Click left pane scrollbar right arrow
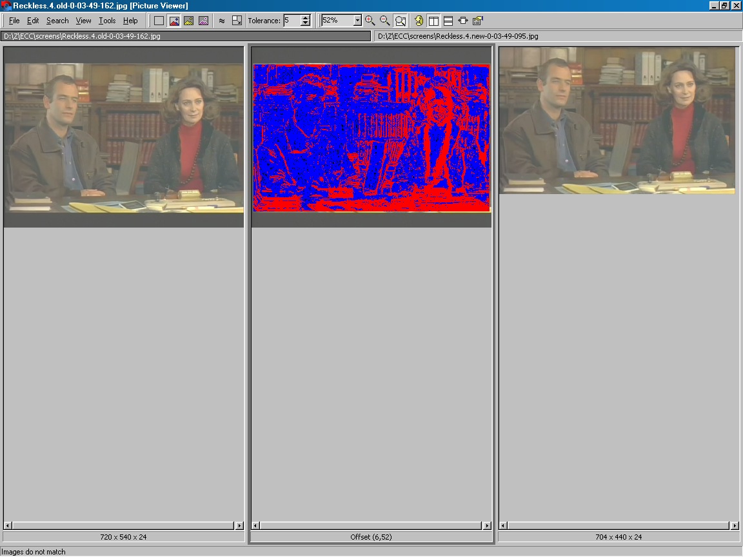 pos(239,525)
